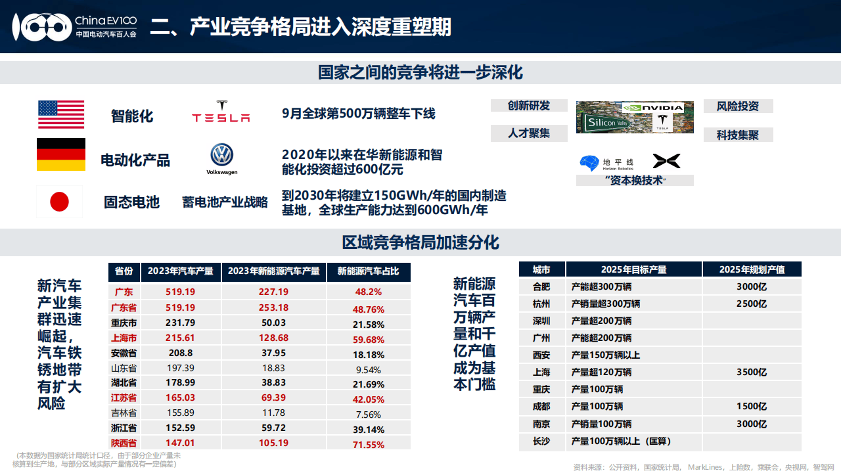
Task: Click the 投资超过600亿元 Volkswagen description
Action: point(362,162)
